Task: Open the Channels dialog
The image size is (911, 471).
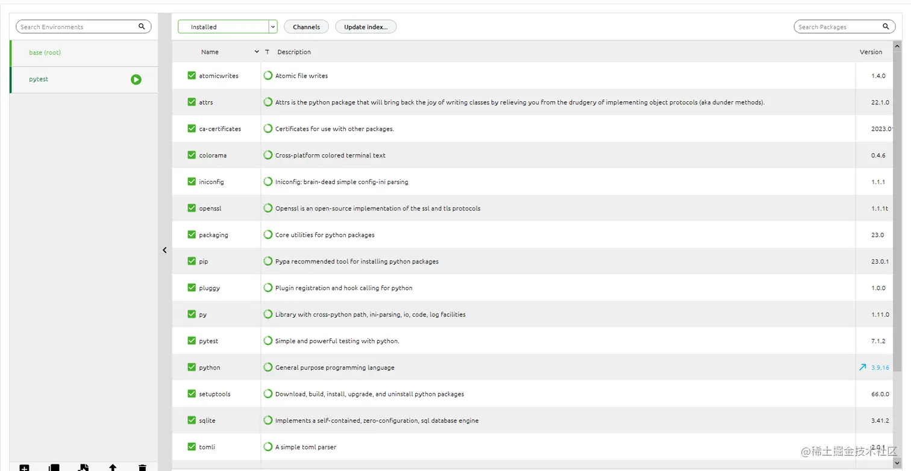Action: (306, 27)
